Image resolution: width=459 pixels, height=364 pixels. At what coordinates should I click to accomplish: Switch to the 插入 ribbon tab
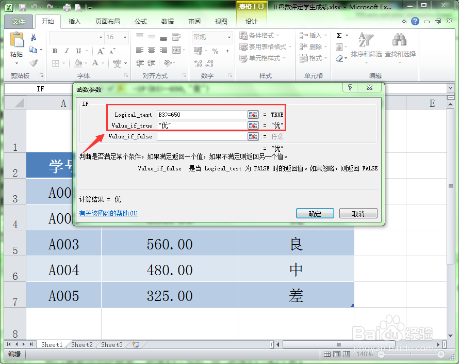click(x=74, y=21)
